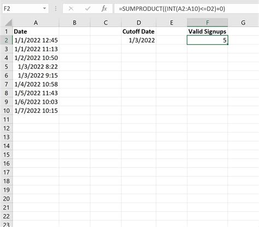Select cell with 1/7/2022 10:15
The image size is (259, 227).
pyautogui.click(x=36, y=111)
